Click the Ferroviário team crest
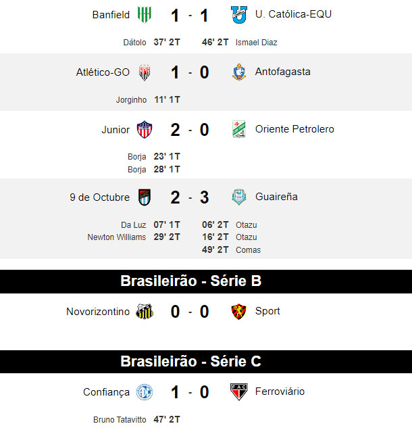 pos(239,392)
